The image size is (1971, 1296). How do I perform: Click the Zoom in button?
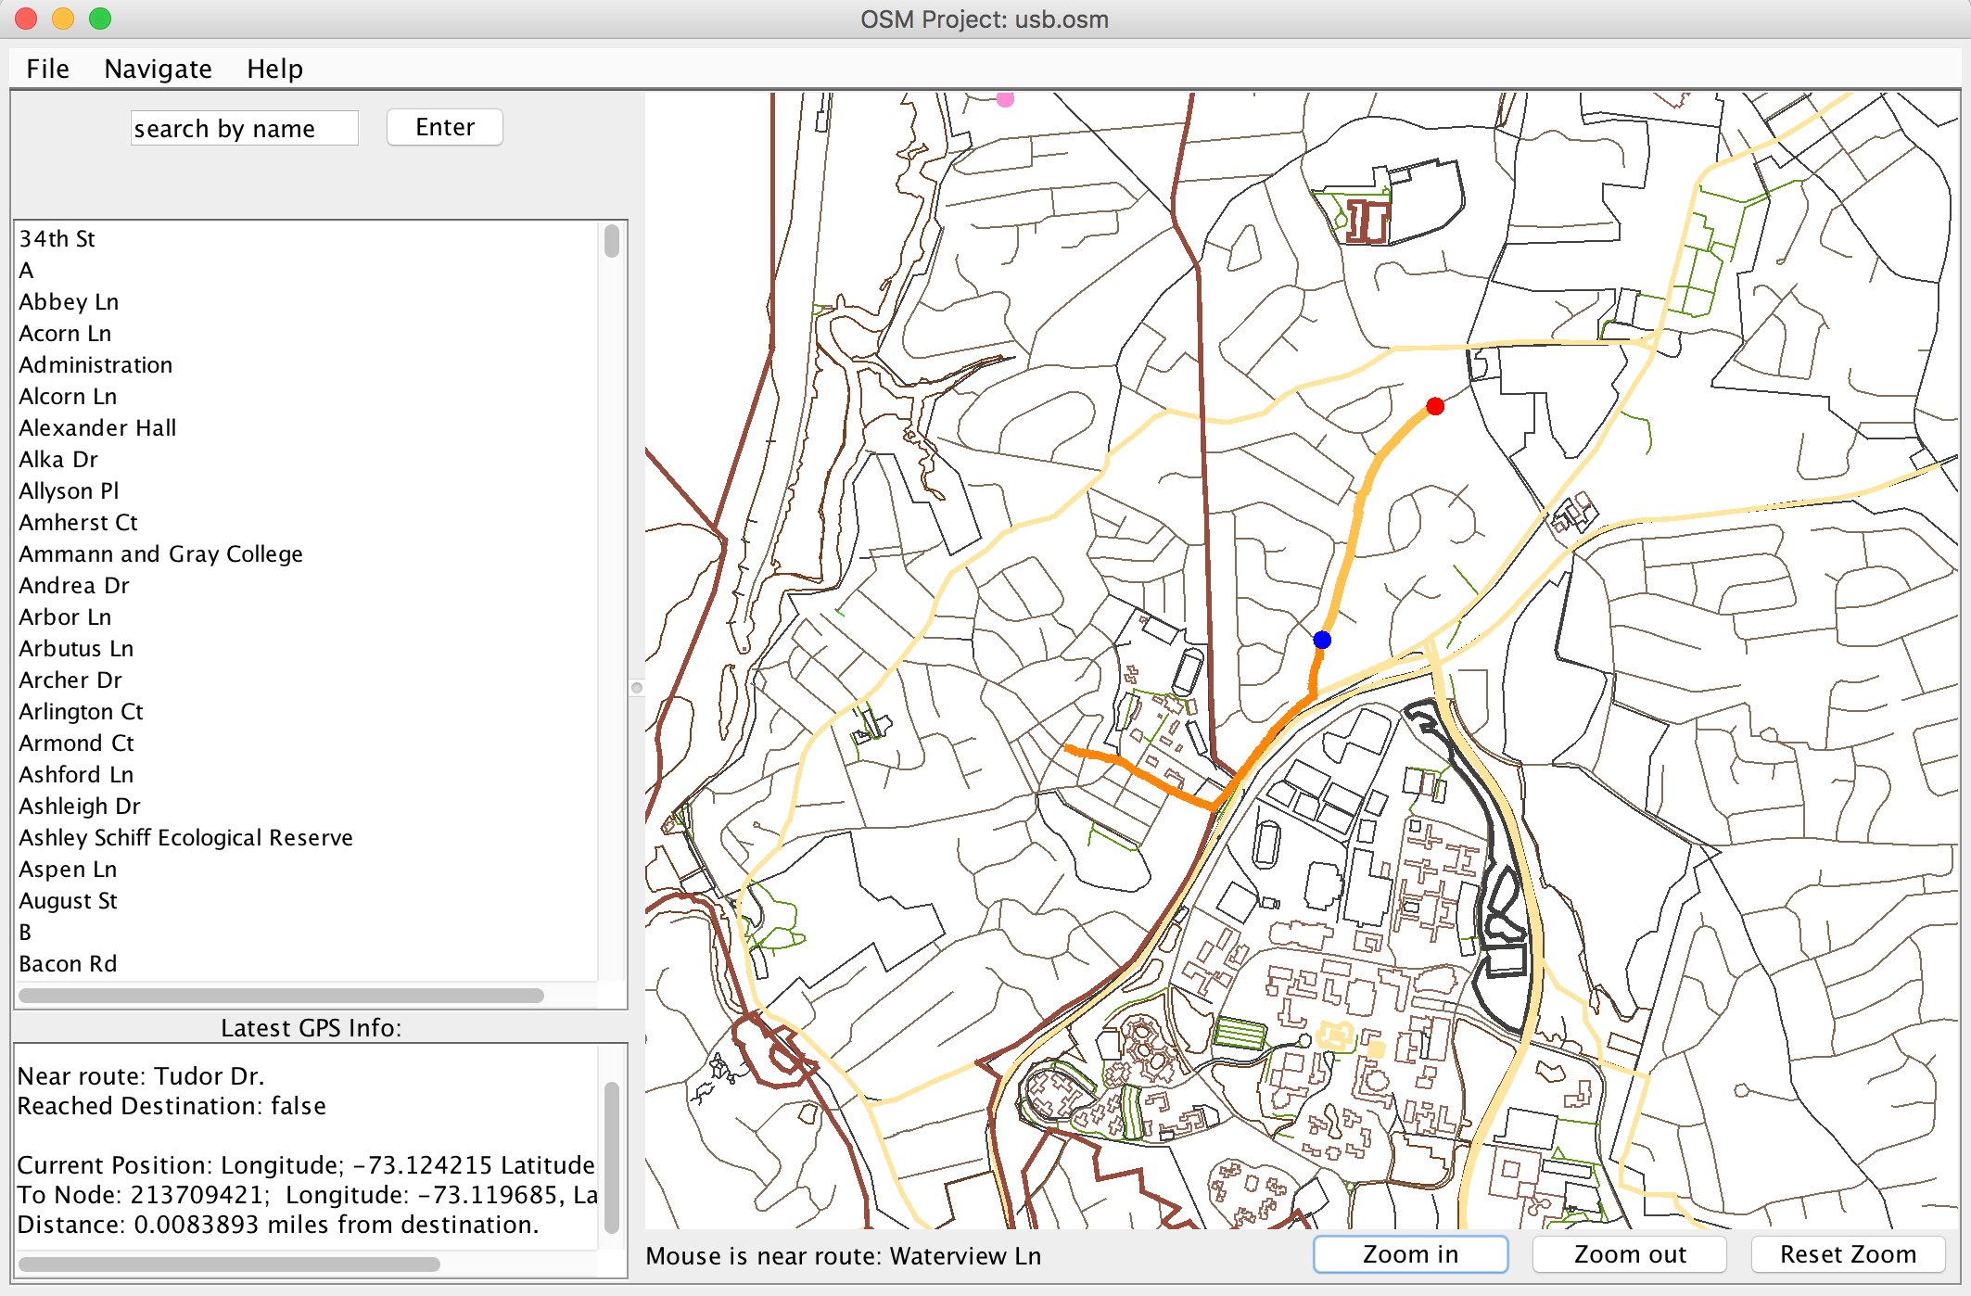[x=1410, y=1254]
